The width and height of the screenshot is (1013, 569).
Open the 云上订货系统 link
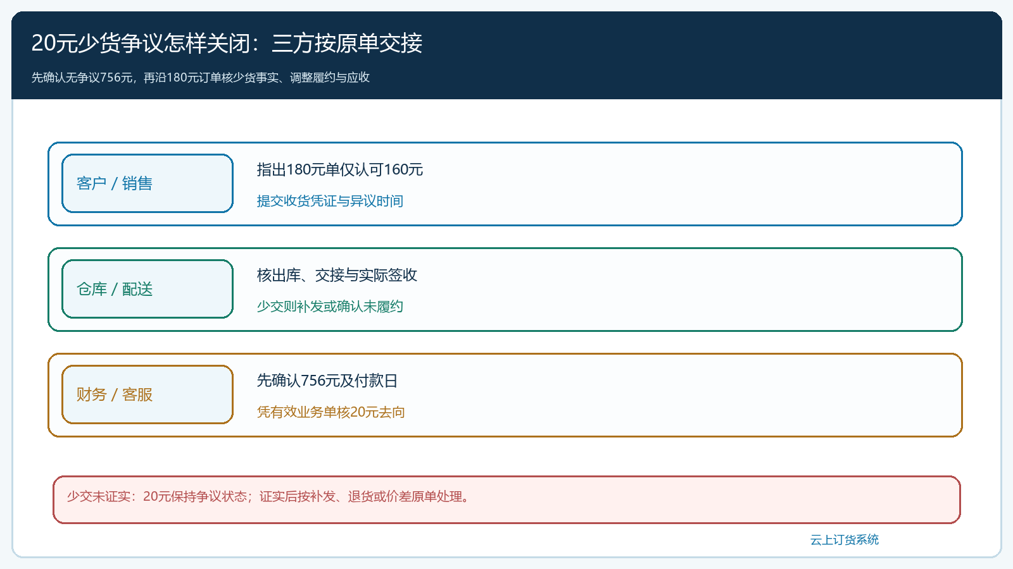(845, 540)
